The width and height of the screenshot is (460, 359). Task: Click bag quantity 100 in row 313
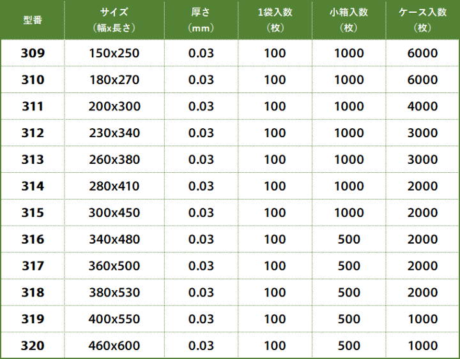(x=275, y=159)
